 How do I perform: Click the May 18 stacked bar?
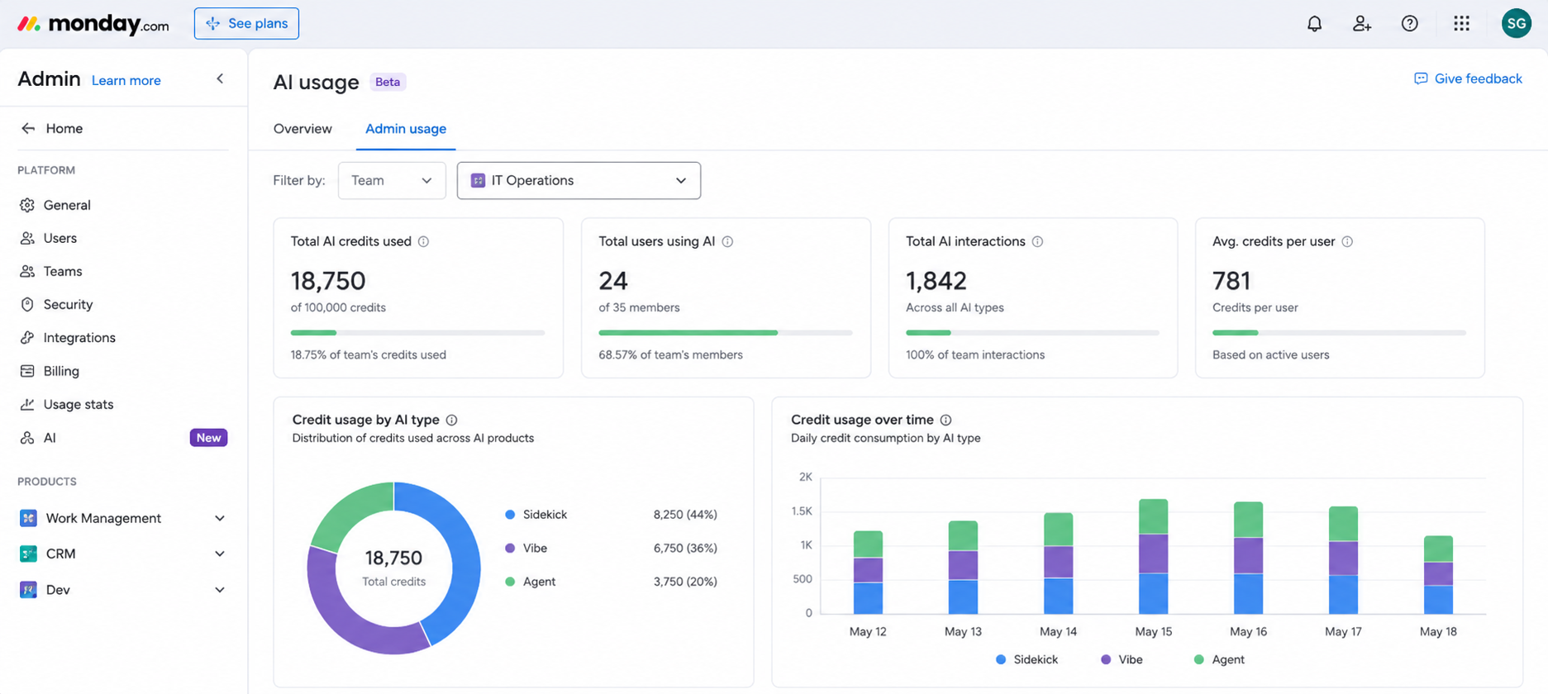point(1438,575)
